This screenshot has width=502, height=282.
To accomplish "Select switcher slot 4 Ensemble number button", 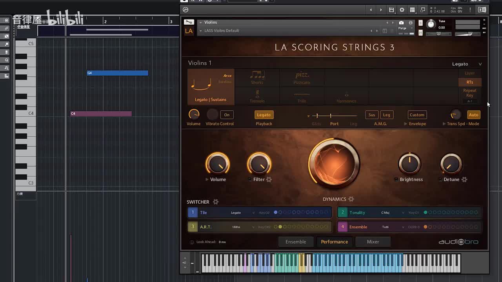I will pos(342,227).
